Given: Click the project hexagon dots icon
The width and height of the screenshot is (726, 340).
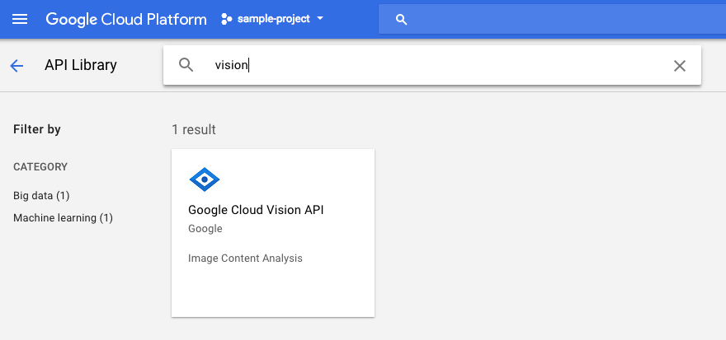Looking at the screenshot, I should (227, 19).
